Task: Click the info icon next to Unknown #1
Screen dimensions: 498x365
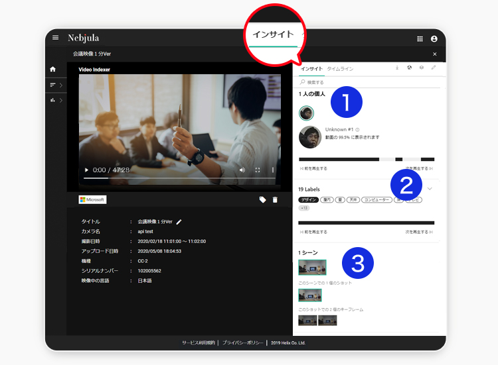Action: click(x=357, y=130)
